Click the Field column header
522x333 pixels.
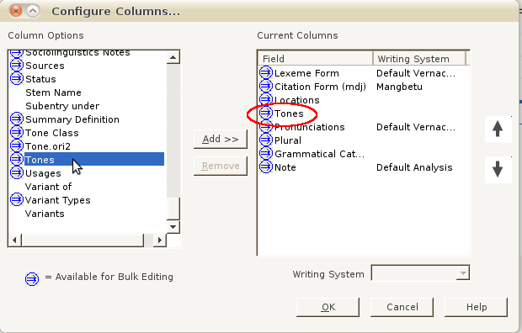(x=315, y=59)
